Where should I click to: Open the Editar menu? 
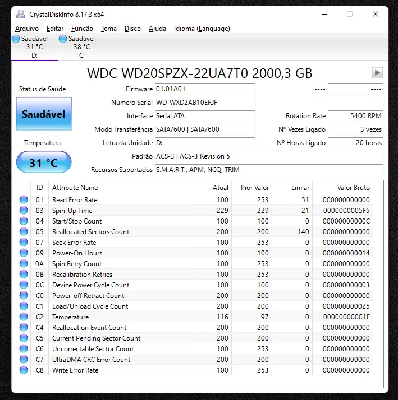pos(55,29)
